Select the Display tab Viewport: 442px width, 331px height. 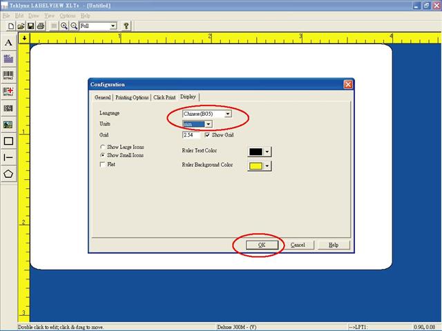pyautogui.click(x=188, y=97)
